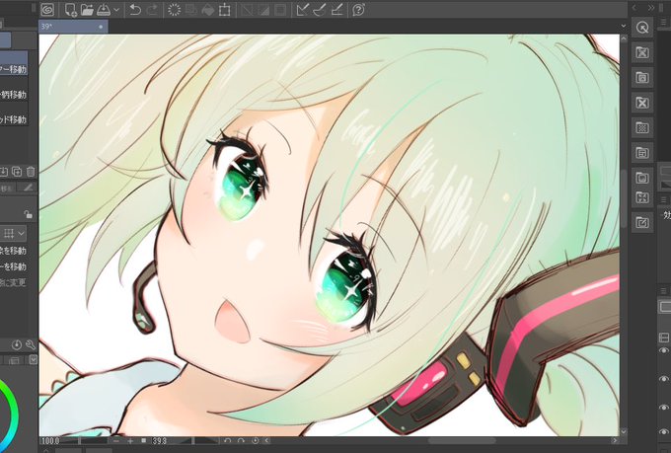Screen dimensions: 671x453
Task: Rotate the canvas right
Action: tap(241, 440)
